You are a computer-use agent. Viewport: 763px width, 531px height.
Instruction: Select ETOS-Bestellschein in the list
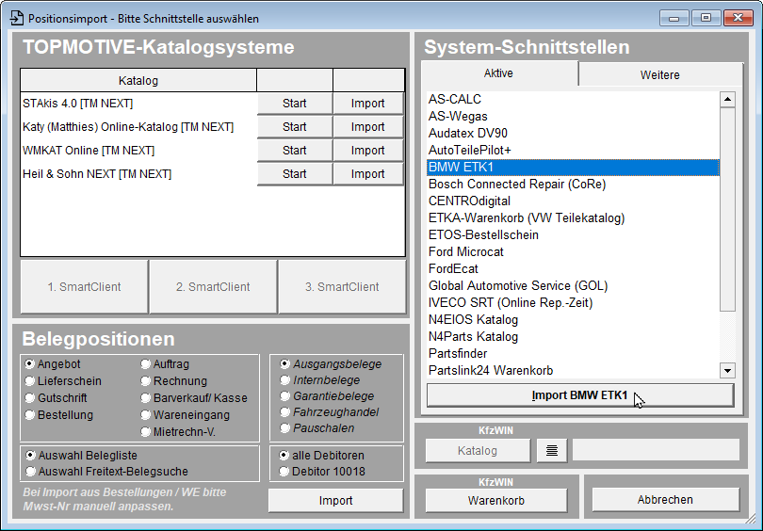point(573,234)
